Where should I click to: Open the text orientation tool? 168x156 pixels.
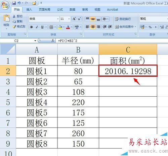tap(105, 19)
